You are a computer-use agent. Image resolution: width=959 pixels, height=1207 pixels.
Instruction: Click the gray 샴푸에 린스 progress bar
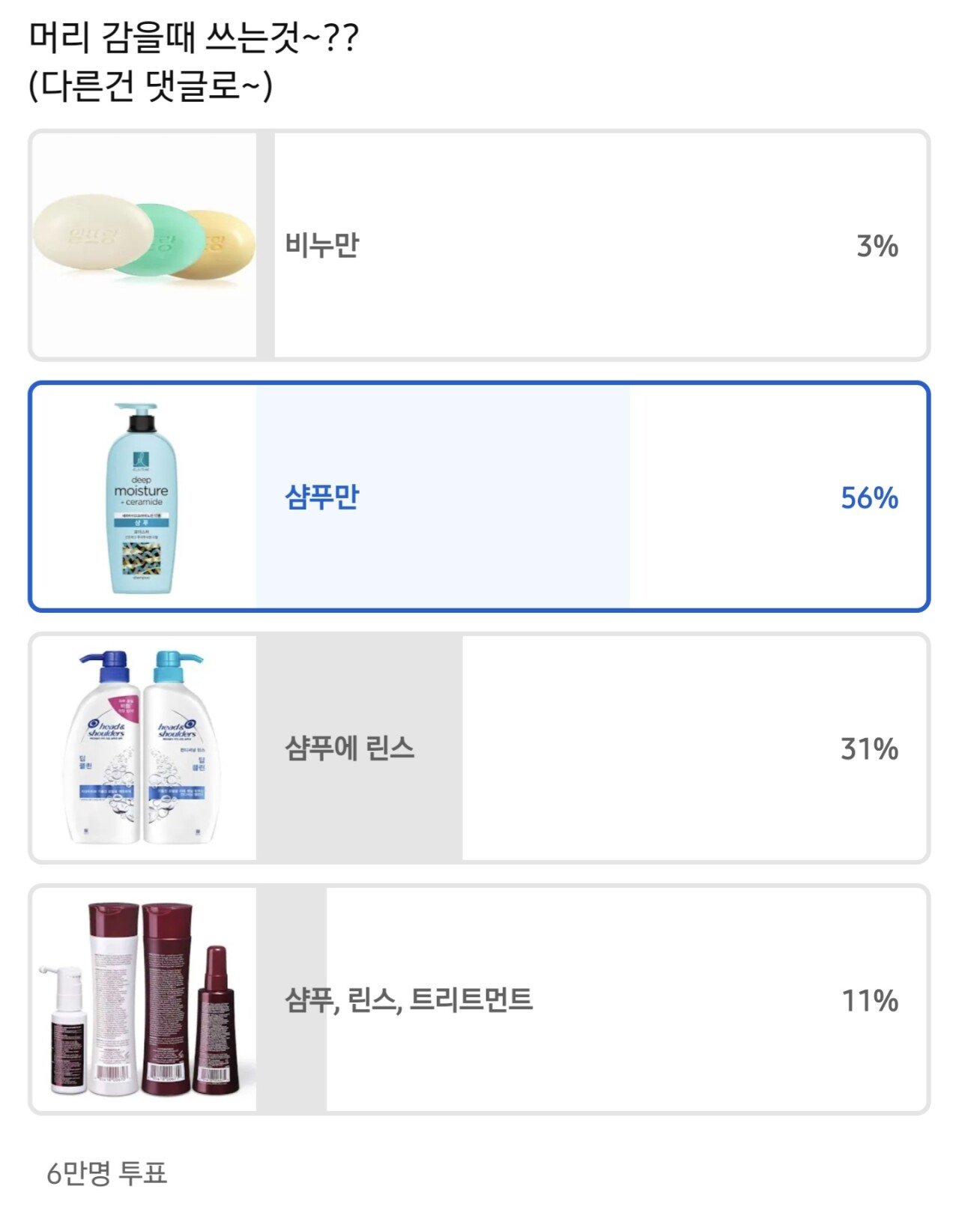point(360,748)
